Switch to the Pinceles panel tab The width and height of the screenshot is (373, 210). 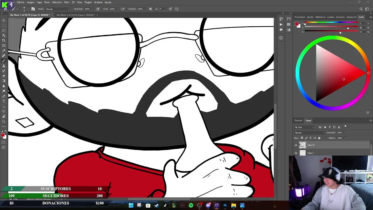coord(298,120)
